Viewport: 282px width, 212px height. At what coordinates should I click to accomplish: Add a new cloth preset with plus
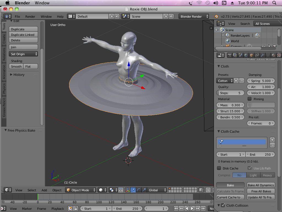236,81
